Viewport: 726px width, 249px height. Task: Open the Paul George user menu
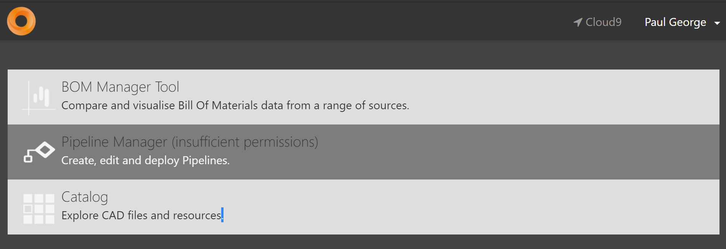(675, 22)
